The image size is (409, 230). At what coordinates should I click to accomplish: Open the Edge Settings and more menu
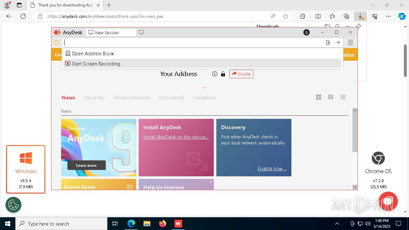(x=389, y=16)
